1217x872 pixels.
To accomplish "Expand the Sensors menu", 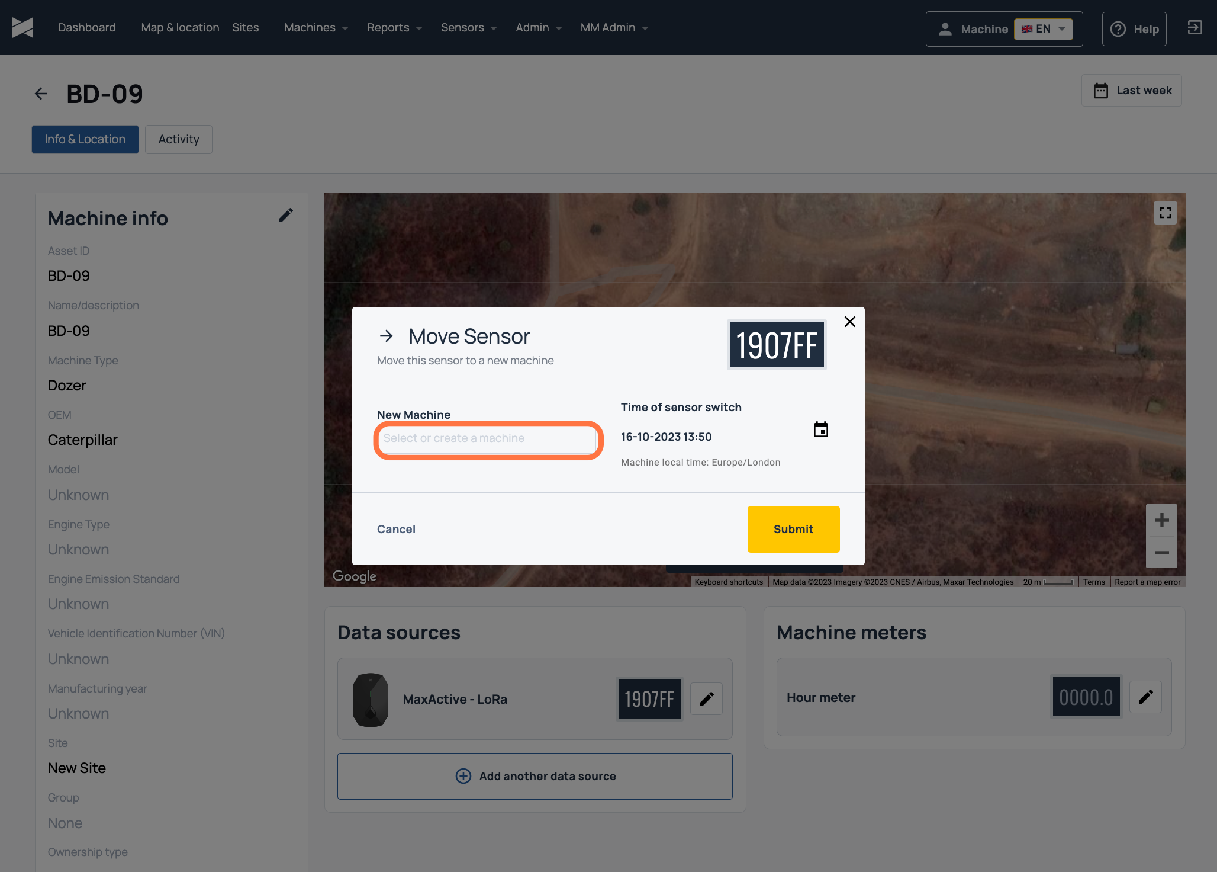I will pyautogui.click(x=468, y=27).
